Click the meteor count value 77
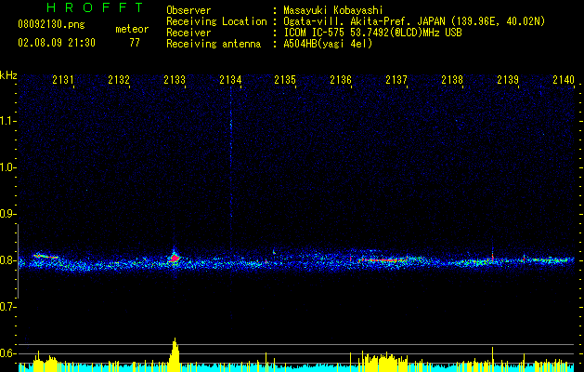Viewport: 584px width, 372px height. coord(135,43)
